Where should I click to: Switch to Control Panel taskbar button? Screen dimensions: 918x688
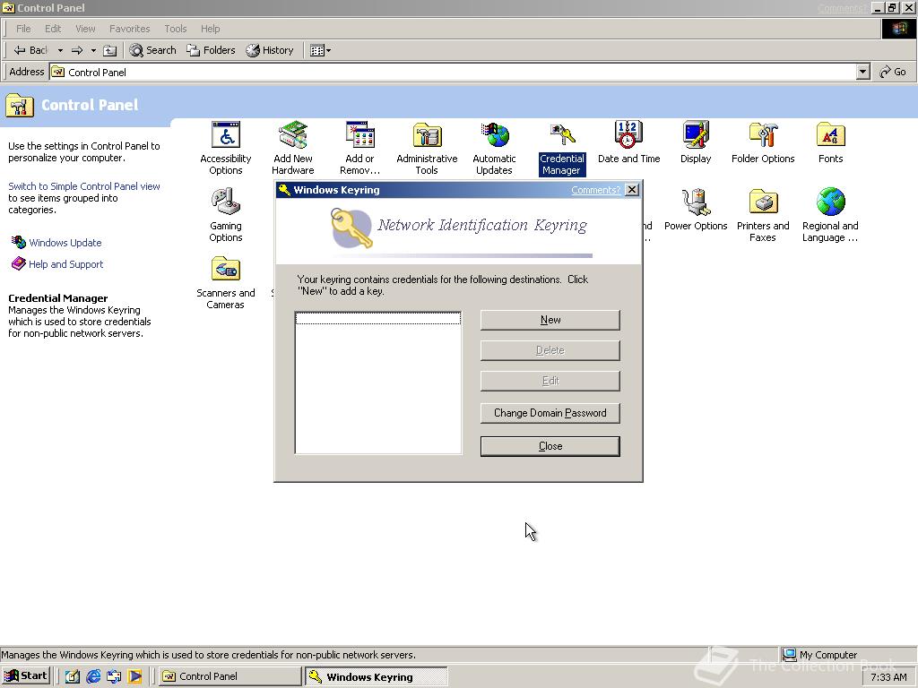[x=230, y=676]
